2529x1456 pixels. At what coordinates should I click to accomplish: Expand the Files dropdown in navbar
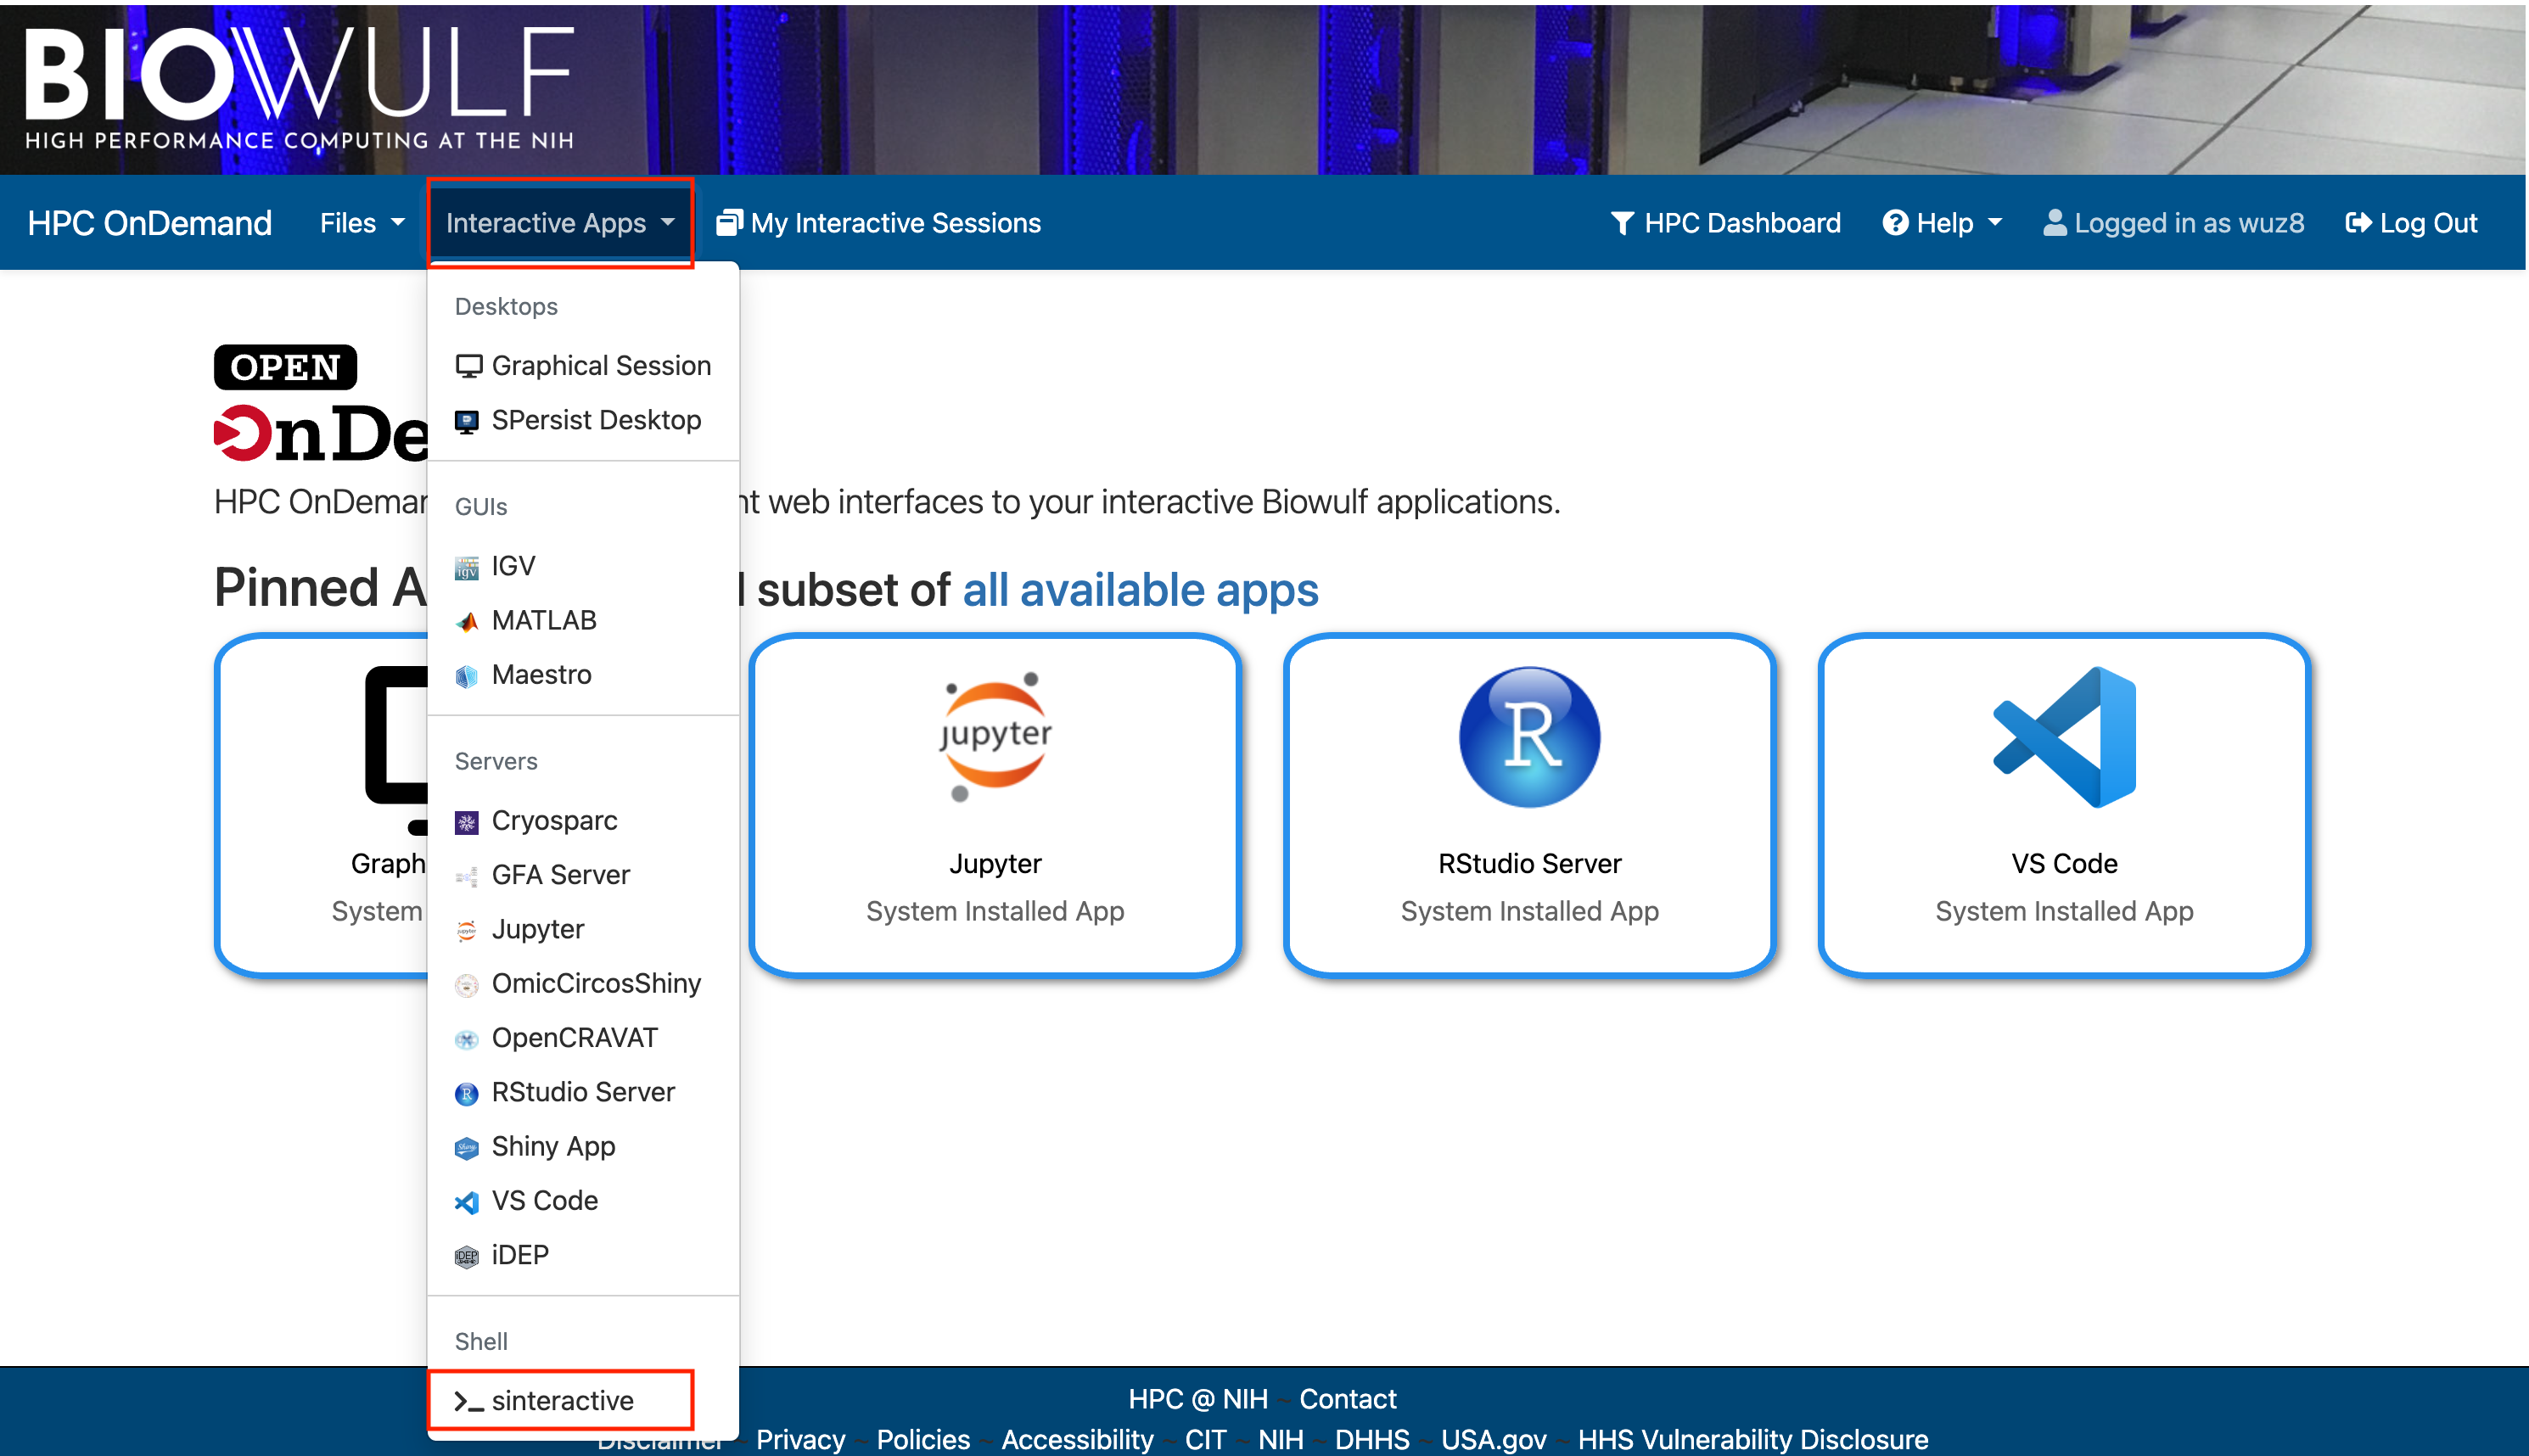[x=362, y=223]
